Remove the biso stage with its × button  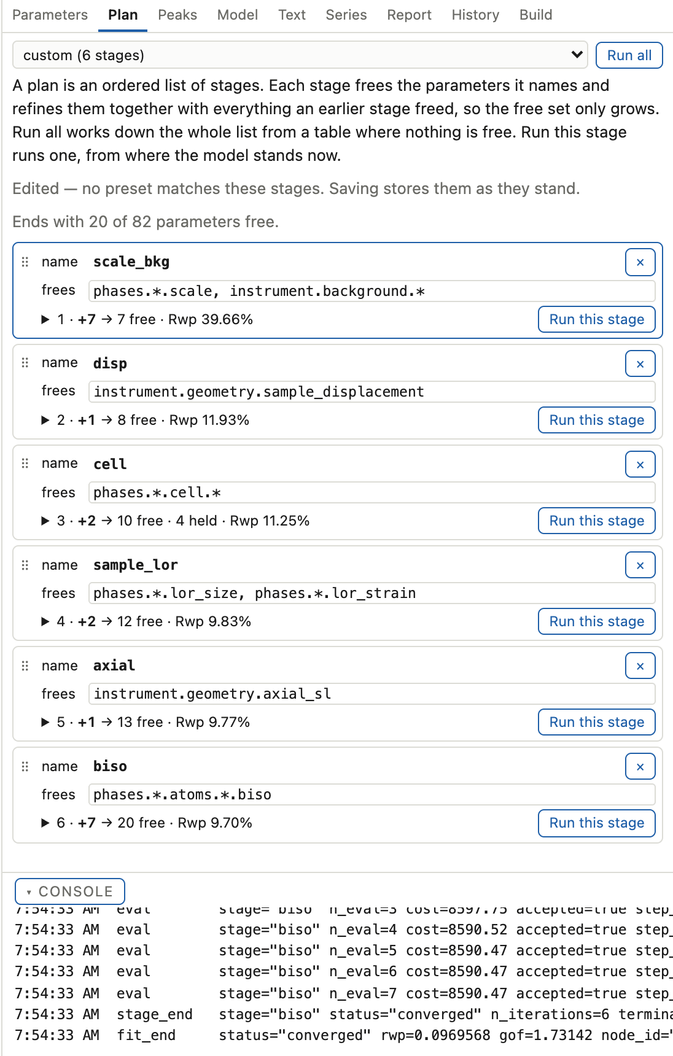pyautogui.click(x=640, y=767)
